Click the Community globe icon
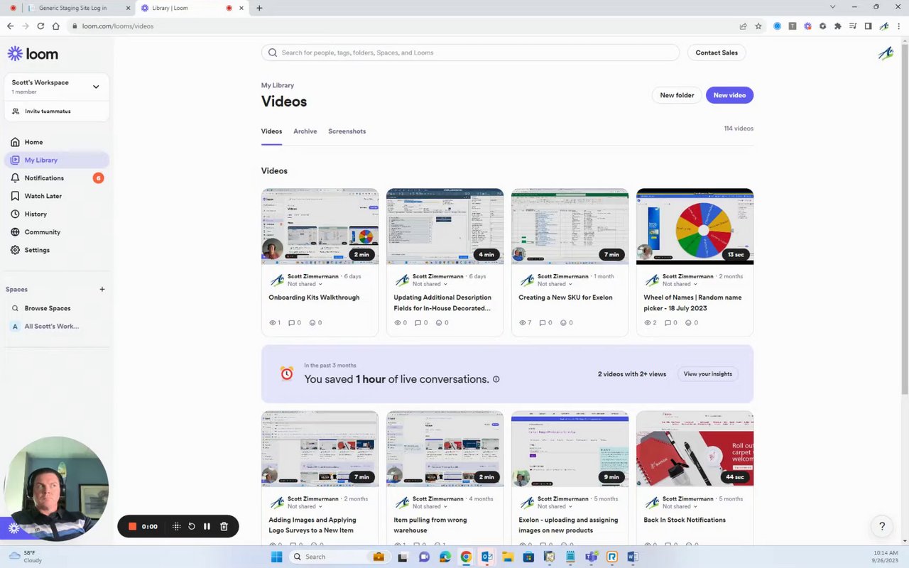 [x=15, y=232]
